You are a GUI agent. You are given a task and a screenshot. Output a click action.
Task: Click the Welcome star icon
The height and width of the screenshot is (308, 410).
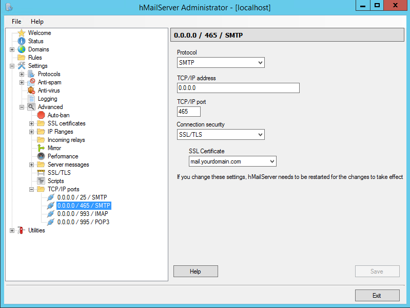[x=22, y=33]
